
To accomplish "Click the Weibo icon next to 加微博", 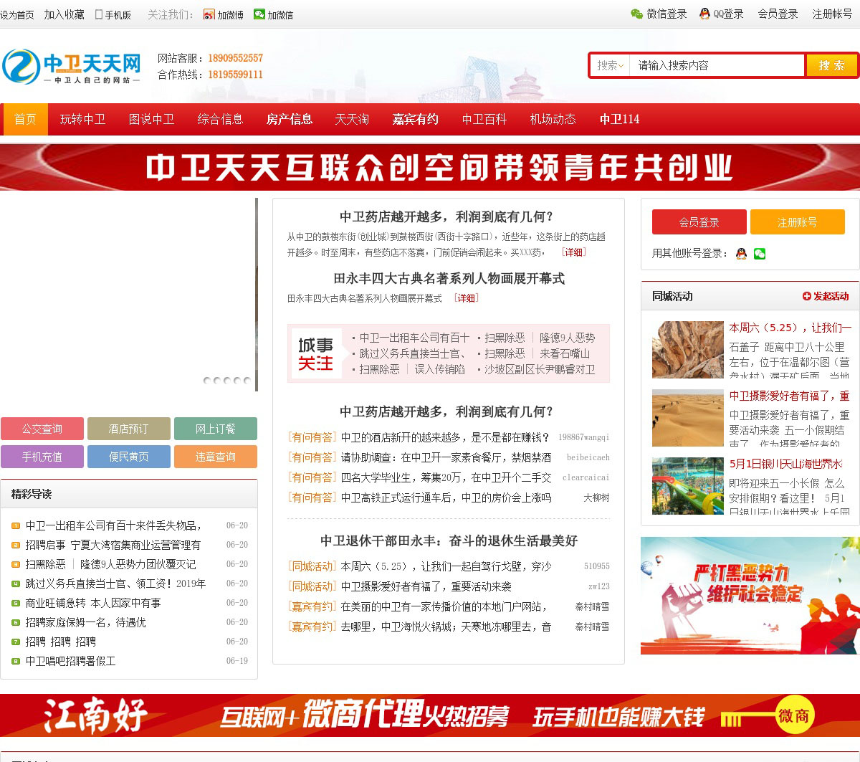I will (209, 14).
